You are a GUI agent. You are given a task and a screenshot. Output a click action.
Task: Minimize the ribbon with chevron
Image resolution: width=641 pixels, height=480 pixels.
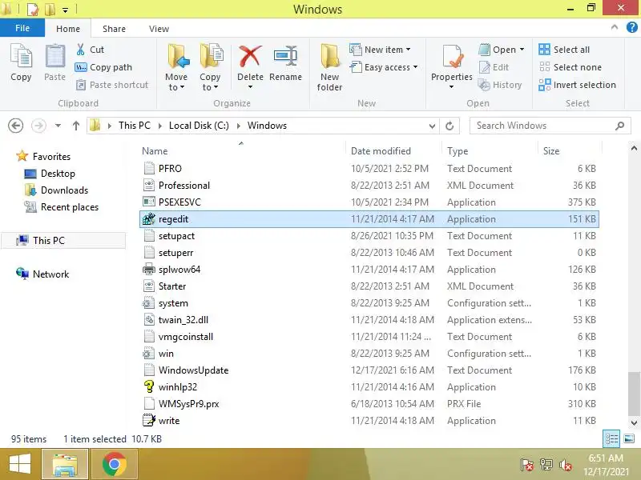tap(614, 27)
